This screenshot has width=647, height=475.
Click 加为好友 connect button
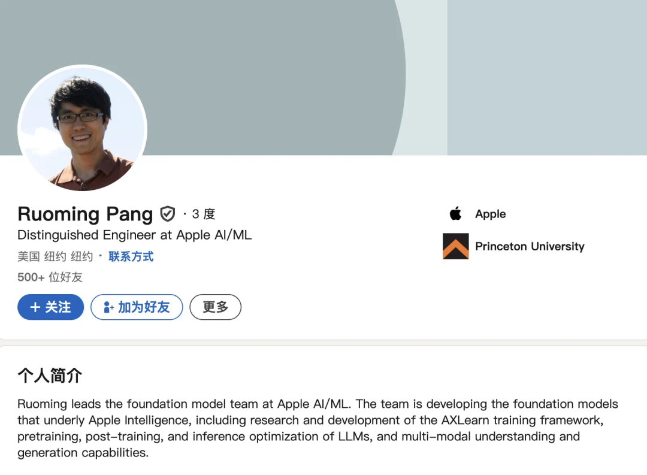(x=137, y=307)
